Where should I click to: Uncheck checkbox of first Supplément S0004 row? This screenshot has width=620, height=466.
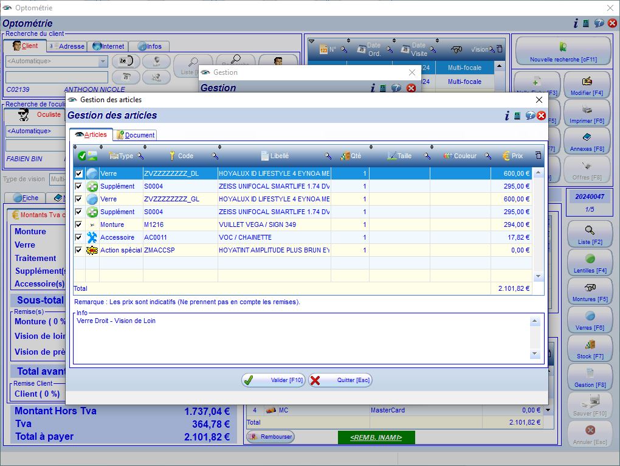pyautogui.click(x=78, y=186)
